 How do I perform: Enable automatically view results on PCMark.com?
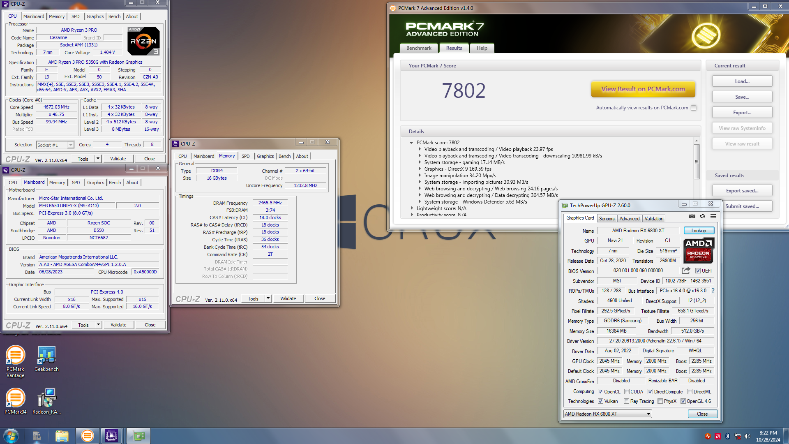[x=694, y=108]
